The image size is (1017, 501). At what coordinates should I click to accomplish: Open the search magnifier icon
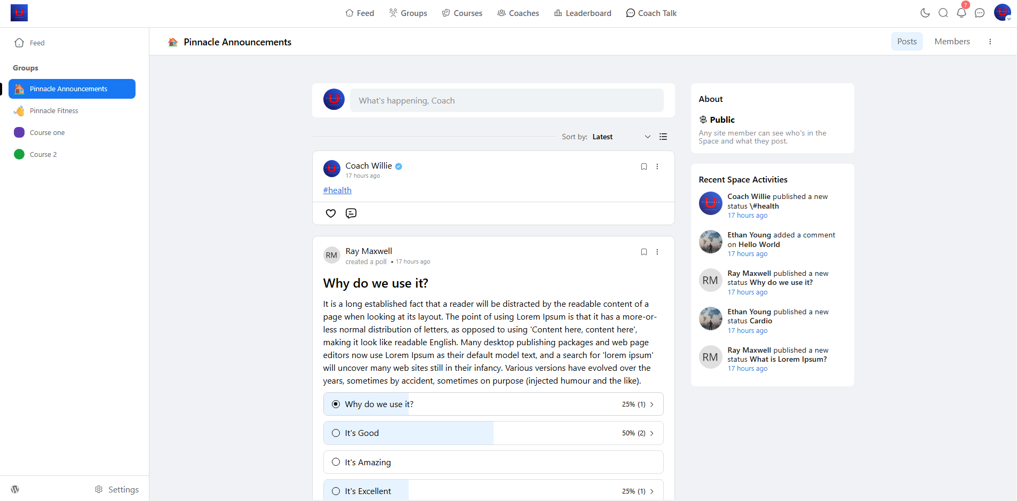(x=943, y=13)
